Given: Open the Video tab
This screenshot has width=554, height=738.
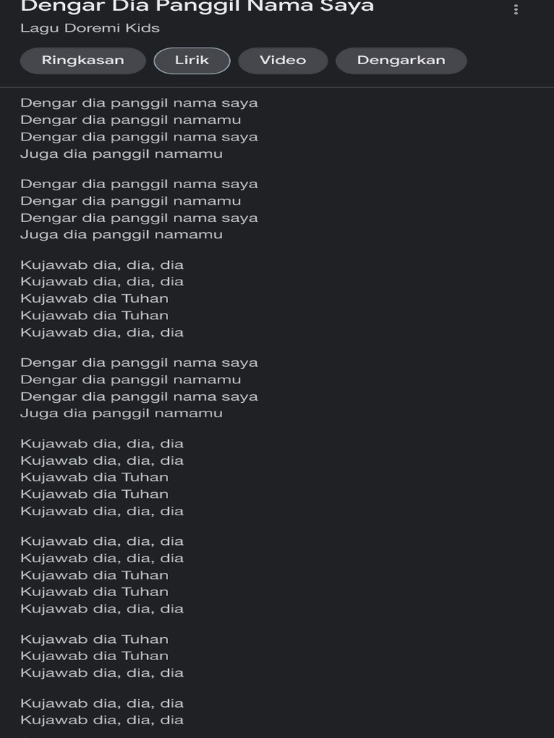Looking at the screenshot, I should [x=283, y=61].
